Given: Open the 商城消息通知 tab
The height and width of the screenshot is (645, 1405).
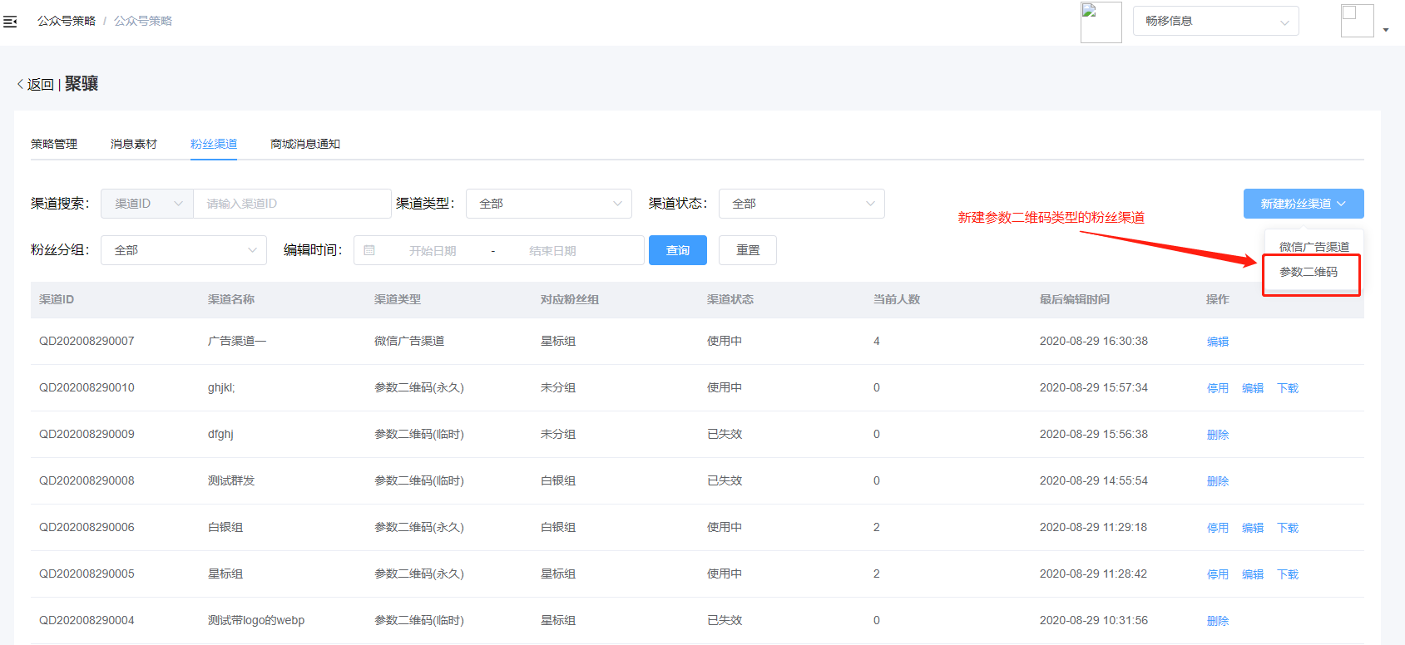Looking at the screenshot, I should [x=305, y=144].
